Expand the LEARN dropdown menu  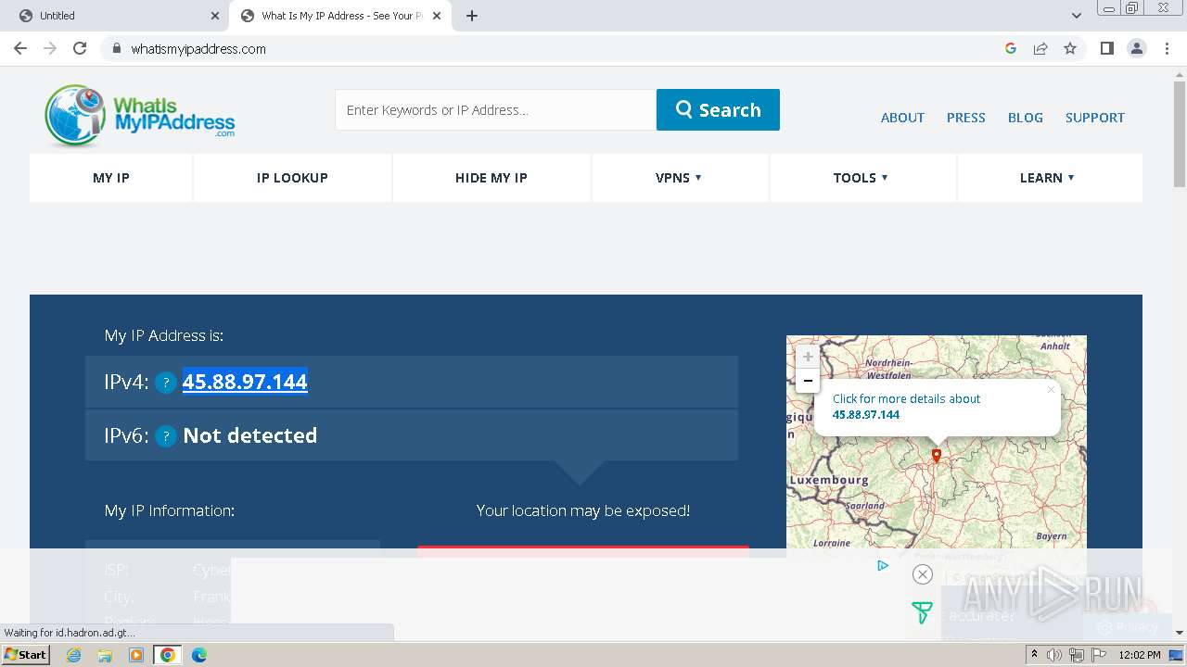click(x=1049, y=178)
